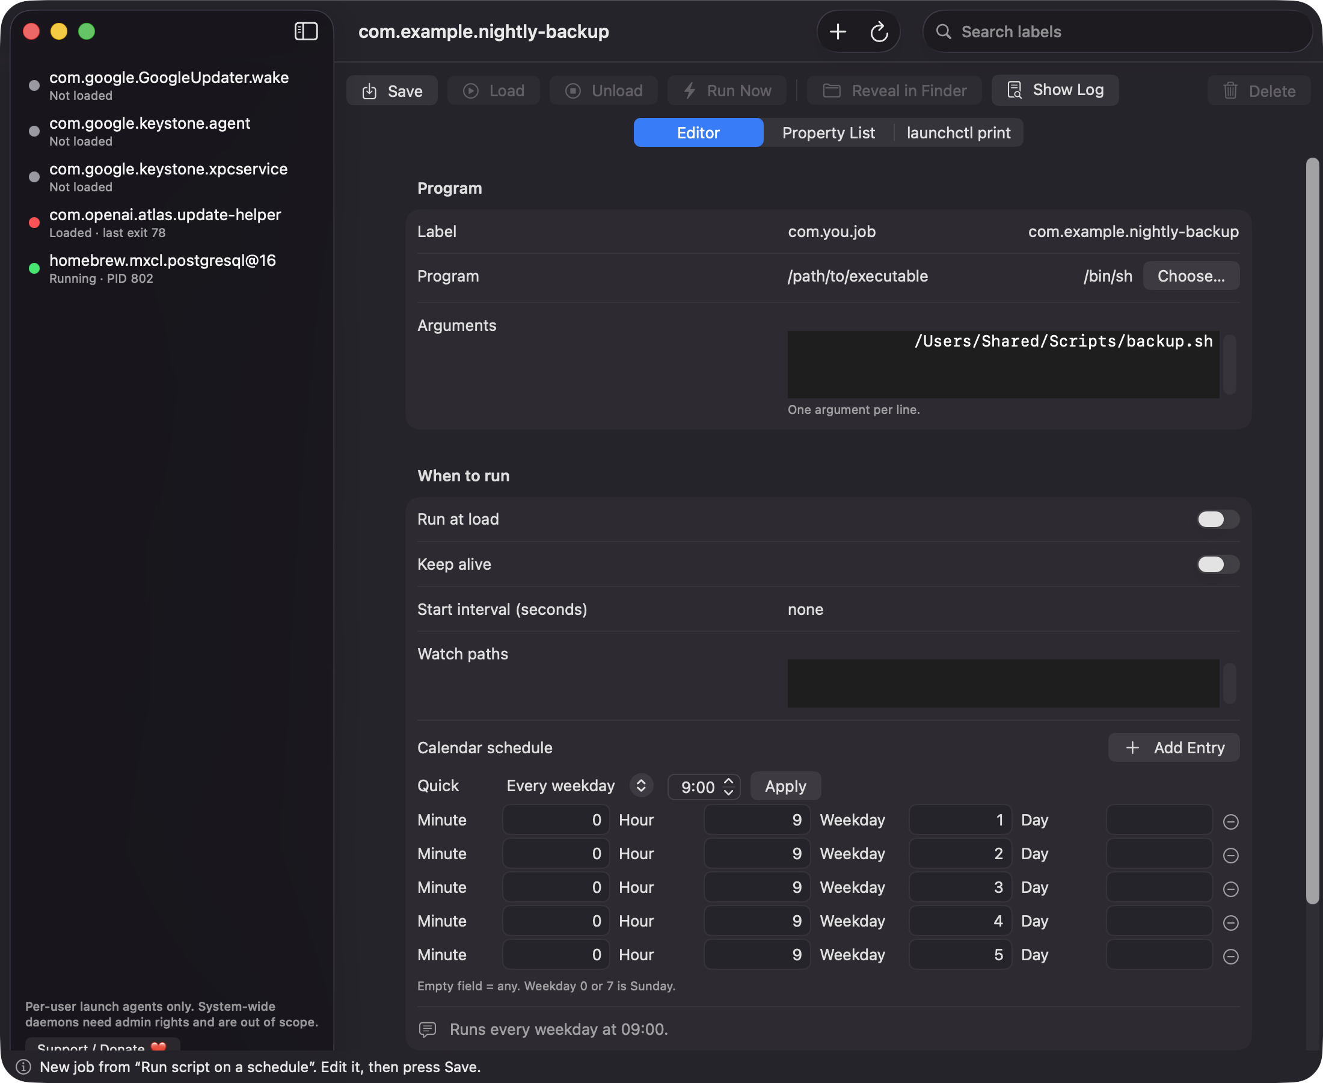The height and width of the screenshot is (1083, 1323).
Task: Delete the job with trash button
Action: pos(1259,90)
